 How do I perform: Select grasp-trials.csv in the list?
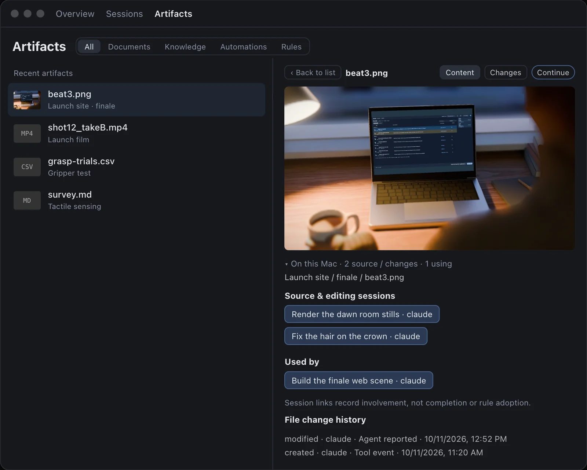click(x=136, y=167)
